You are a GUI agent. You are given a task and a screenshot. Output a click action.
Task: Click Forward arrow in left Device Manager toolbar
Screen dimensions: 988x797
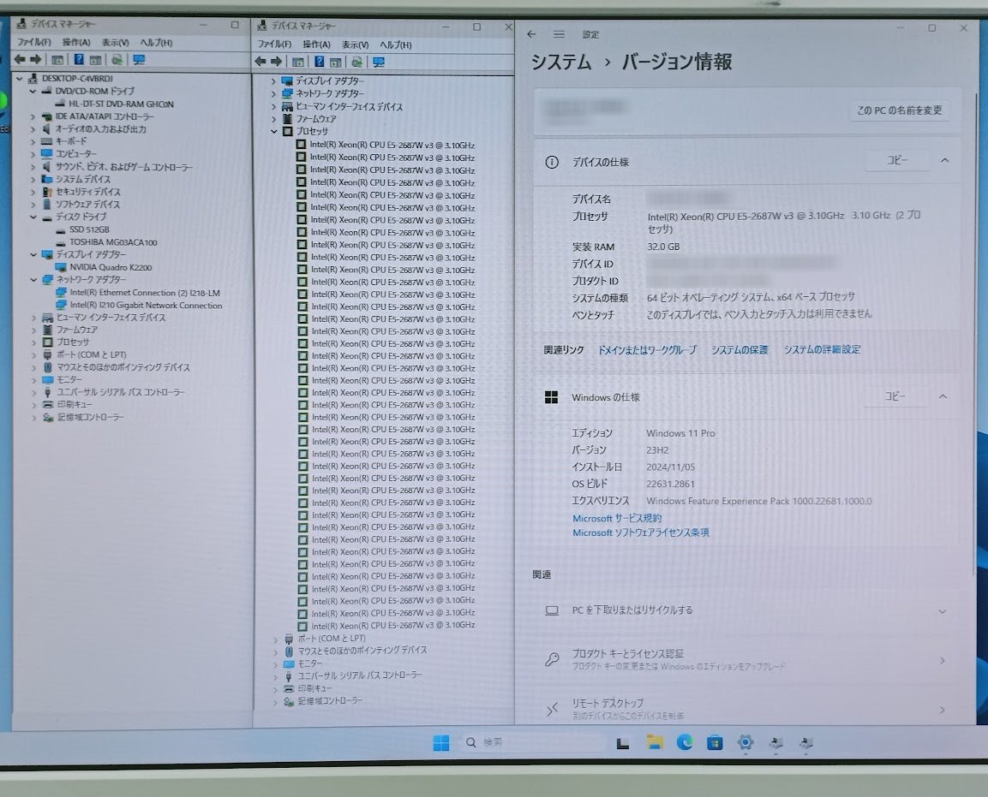35,59
